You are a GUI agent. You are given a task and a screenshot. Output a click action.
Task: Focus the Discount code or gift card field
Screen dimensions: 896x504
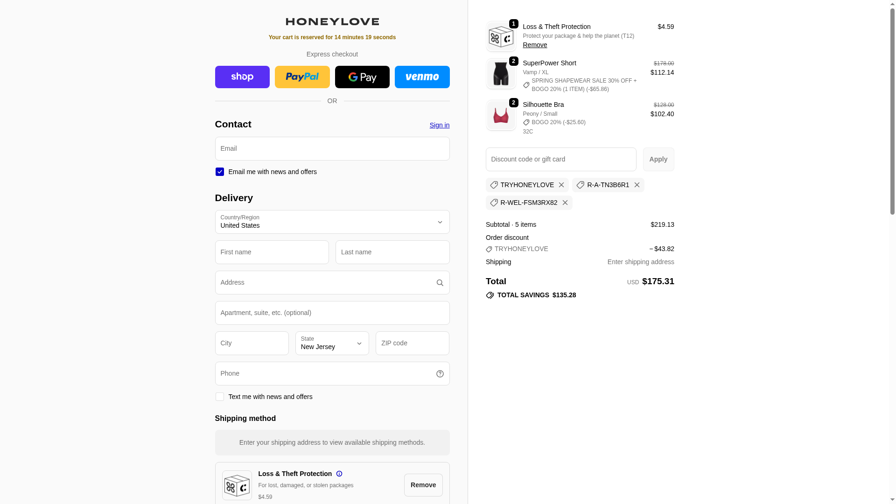pyautogui.click(x=561, y=160)
